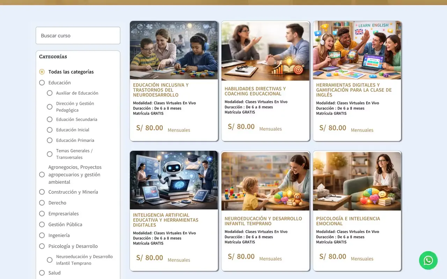Click Duración text on Neuroeducación course card
447x279 pixels.
(249, 237)
